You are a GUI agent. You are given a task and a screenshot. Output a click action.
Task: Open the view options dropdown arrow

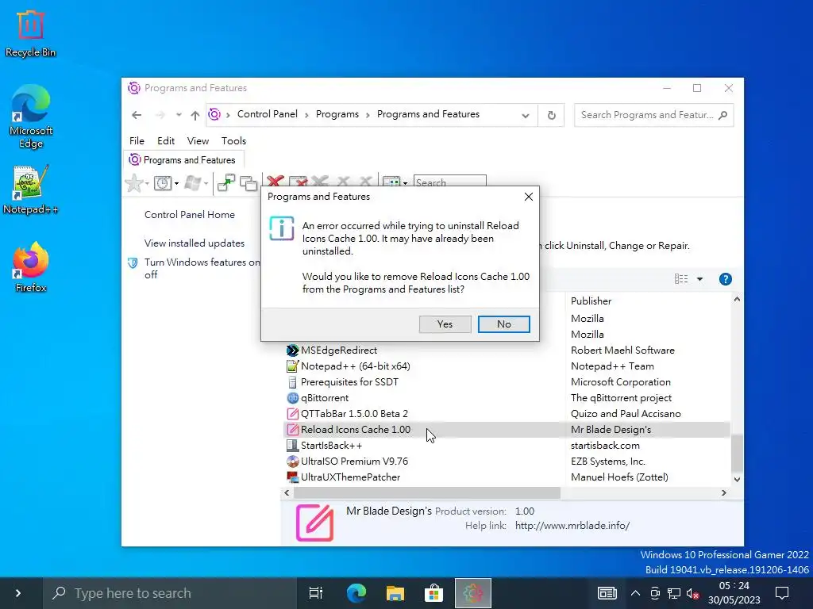699,279
